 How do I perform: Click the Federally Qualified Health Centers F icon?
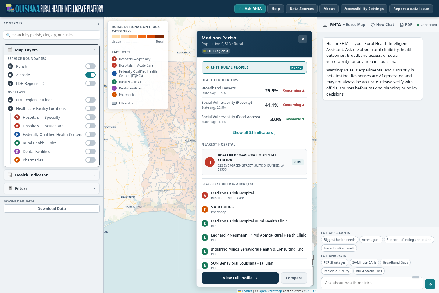pyautogui.click(x=17, y=134)
